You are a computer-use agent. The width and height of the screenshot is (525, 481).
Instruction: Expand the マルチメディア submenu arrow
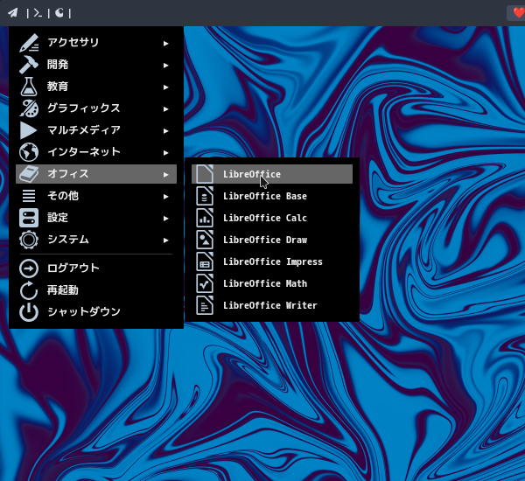tap(165, 131)
